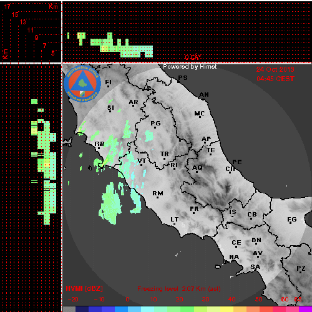The height and width of the screenshot is (312, 312).
Task: Click the TE city label on map
Action: click(211, 150)
